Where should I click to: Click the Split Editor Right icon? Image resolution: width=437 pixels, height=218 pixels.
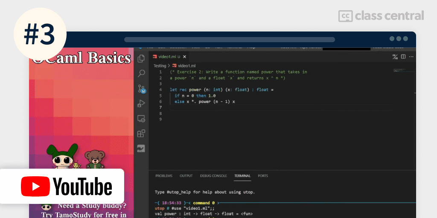403,57
